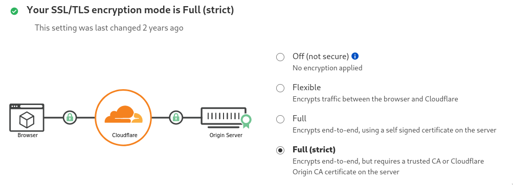This screenshot has height=185, width=513.
Task: Open the info icon beside Off (not secure)
Action: pos(354,56)
